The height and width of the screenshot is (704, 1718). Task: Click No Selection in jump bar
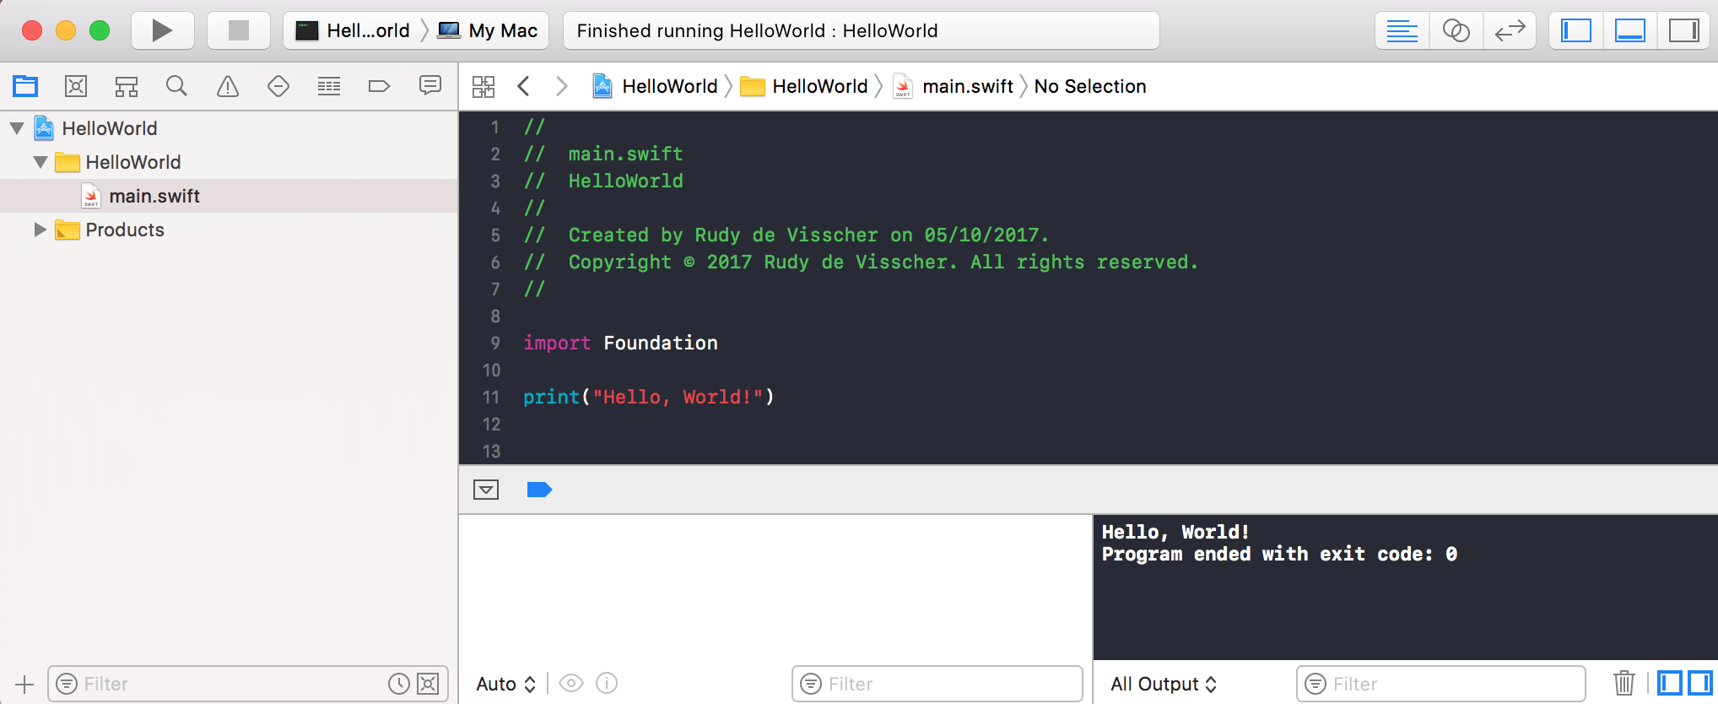1090,86
